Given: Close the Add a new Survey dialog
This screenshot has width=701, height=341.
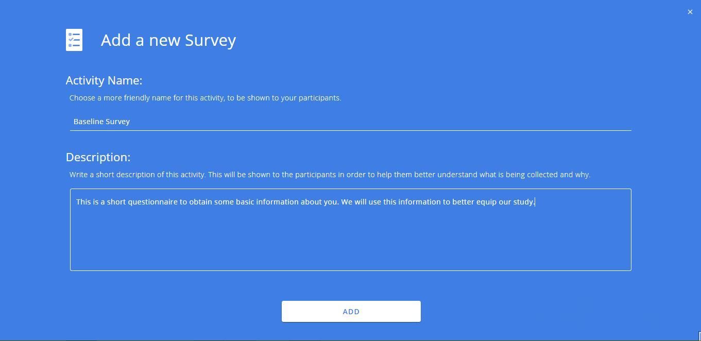Looking at the screenshot, I should click(x=690, y=12).
